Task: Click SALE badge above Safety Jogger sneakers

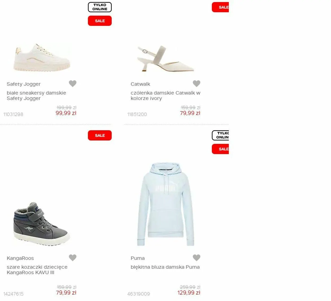Action: pyautogui.click(x=100, y=21)
